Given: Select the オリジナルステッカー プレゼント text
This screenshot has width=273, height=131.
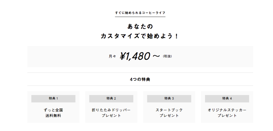Looking at the screenshot, I should (x=227, y=113).
